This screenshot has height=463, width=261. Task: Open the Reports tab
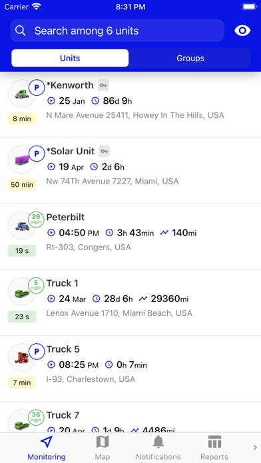(x=214, y=448)
